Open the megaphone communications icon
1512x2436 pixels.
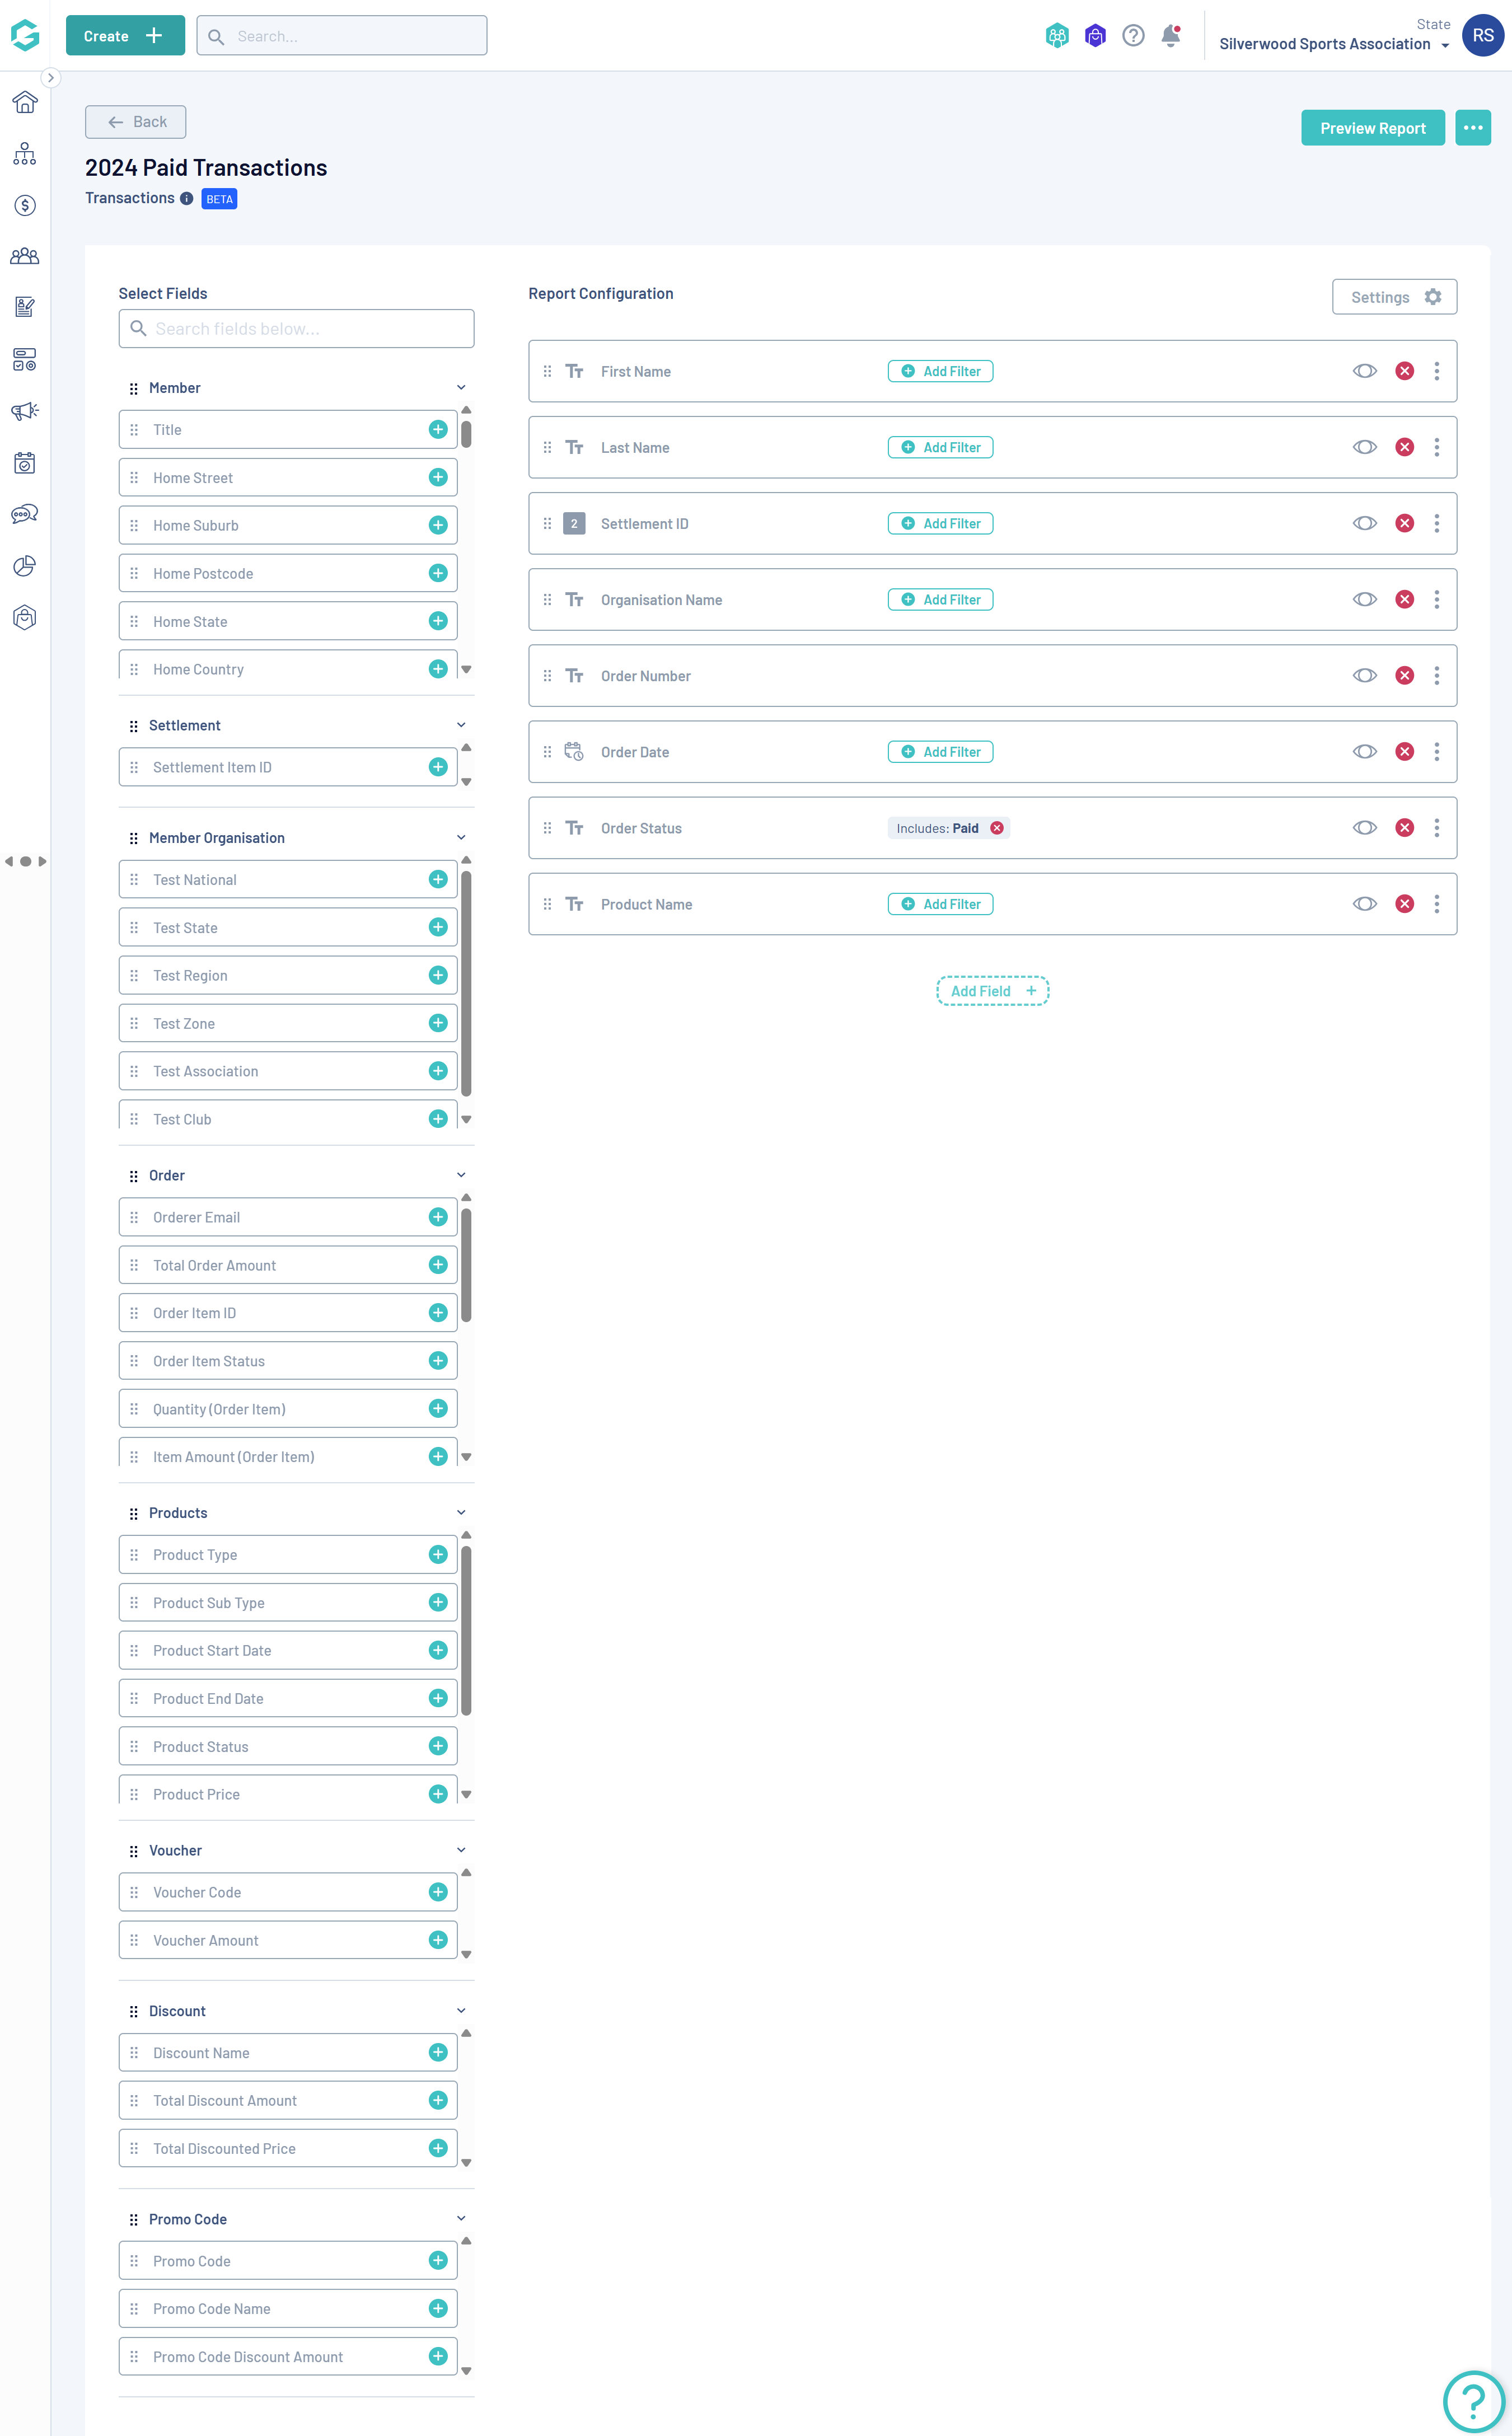25,411
